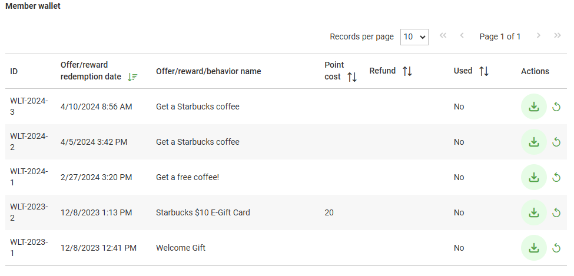Click refund icon for Welcome Gift row
Viewport: 574px width, 276px height.
click(x=556, y=248)
